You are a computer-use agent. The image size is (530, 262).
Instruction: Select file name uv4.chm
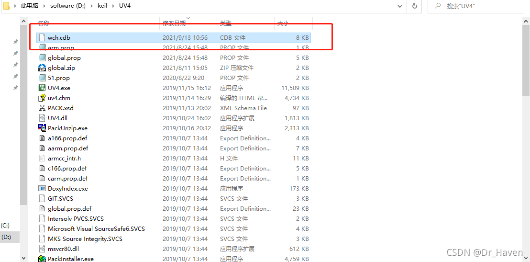(x=59, y=98)
